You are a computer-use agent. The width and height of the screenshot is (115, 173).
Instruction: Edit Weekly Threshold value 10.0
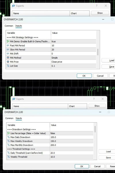coord(72,157)
